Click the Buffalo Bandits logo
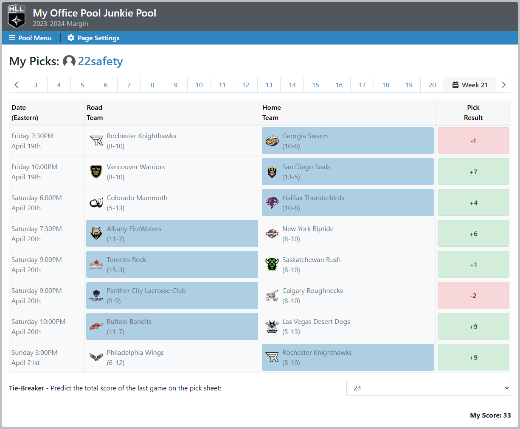Viewport: 520px width, 429px height. click(96, 326)
